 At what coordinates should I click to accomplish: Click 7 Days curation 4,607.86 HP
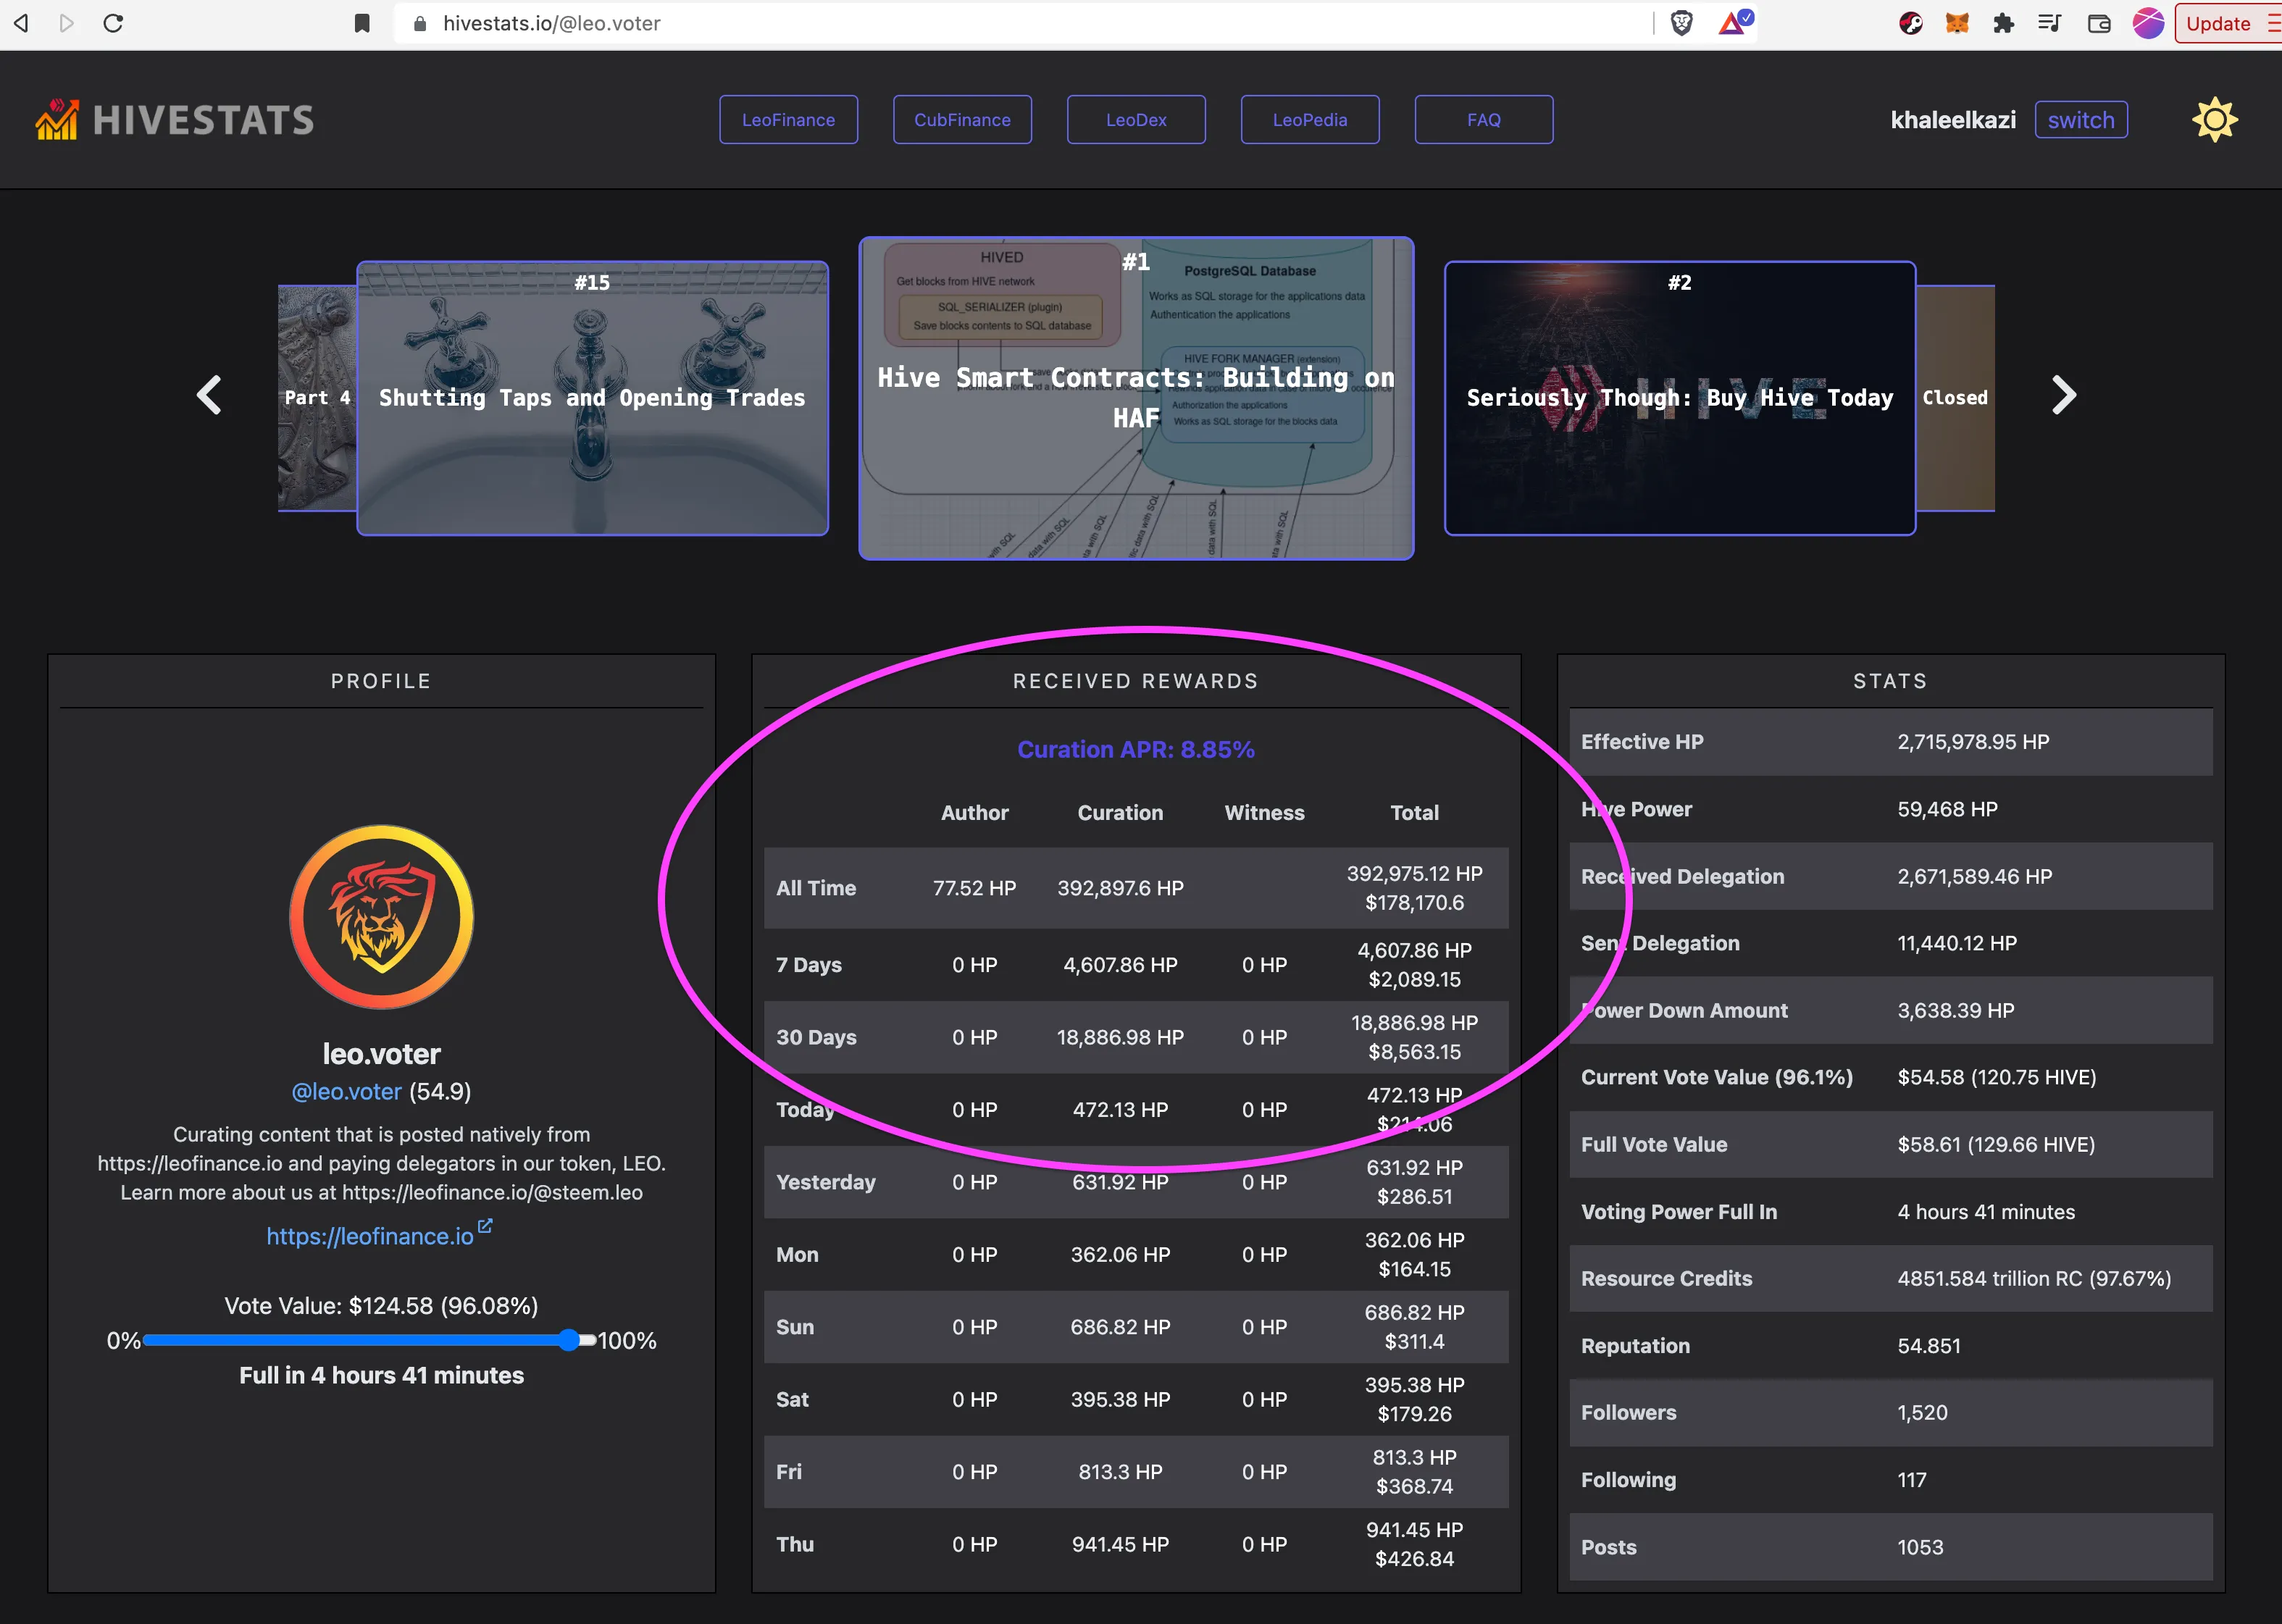click(1120, 965)
